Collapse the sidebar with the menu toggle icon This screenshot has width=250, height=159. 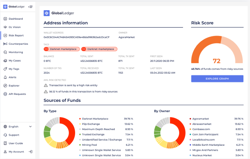[x=30, y=7]
